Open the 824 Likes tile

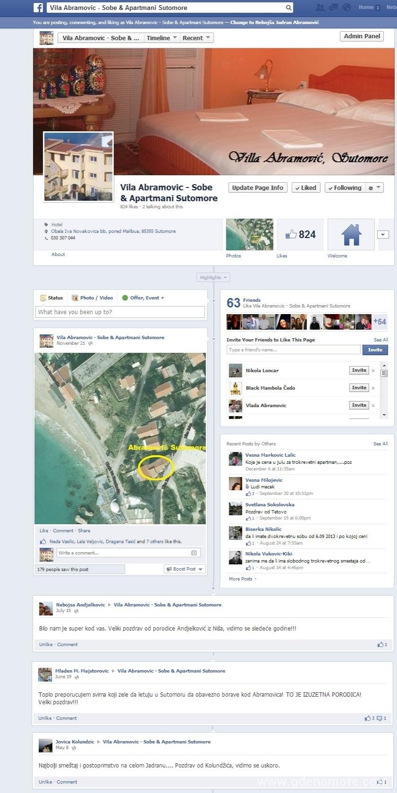click(x=300, y=234)
